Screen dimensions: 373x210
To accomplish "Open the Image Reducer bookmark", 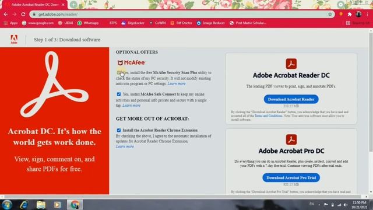I will point(211,23).
